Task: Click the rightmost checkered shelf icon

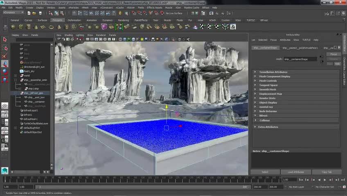Action: [x=233, y=27]
